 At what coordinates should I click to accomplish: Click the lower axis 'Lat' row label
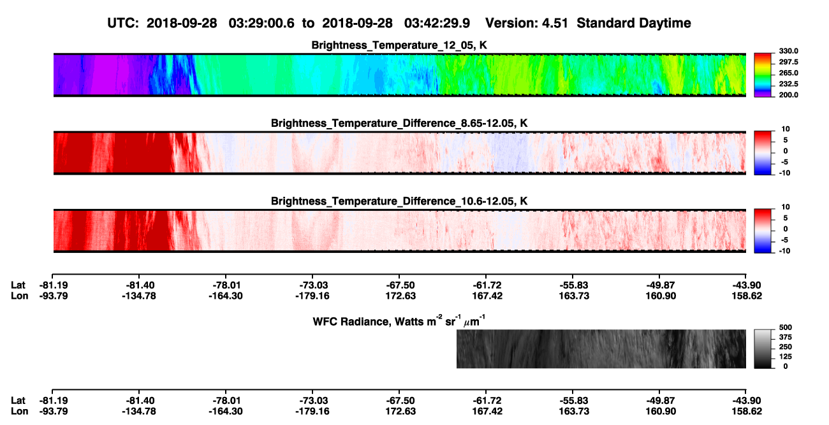click(x=18, y=400)
